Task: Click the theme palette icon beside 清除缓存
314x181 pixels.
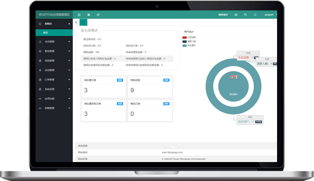Action: pos(236,15)
